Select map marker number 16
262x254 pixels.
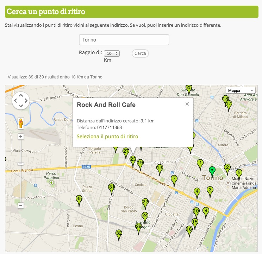tap(189, 230)
